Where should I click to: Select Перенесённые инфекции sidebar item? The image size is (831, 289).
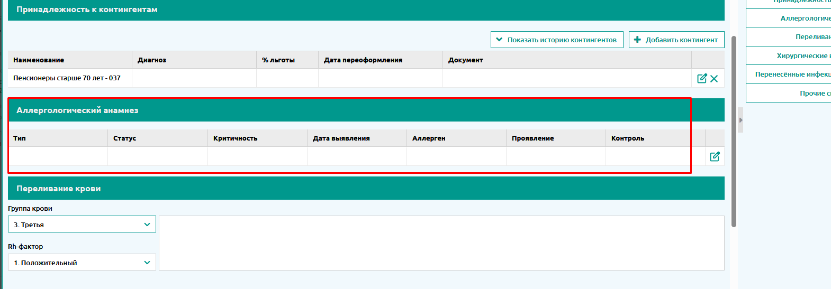(x=792, y=74)
